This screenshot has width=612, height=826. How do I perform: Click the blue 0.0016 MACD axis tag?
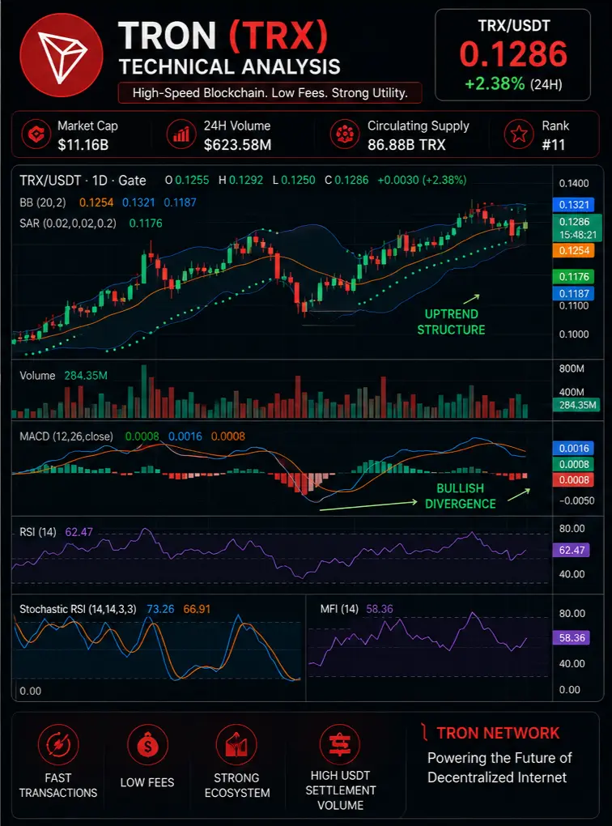click(x=574, y=449)
